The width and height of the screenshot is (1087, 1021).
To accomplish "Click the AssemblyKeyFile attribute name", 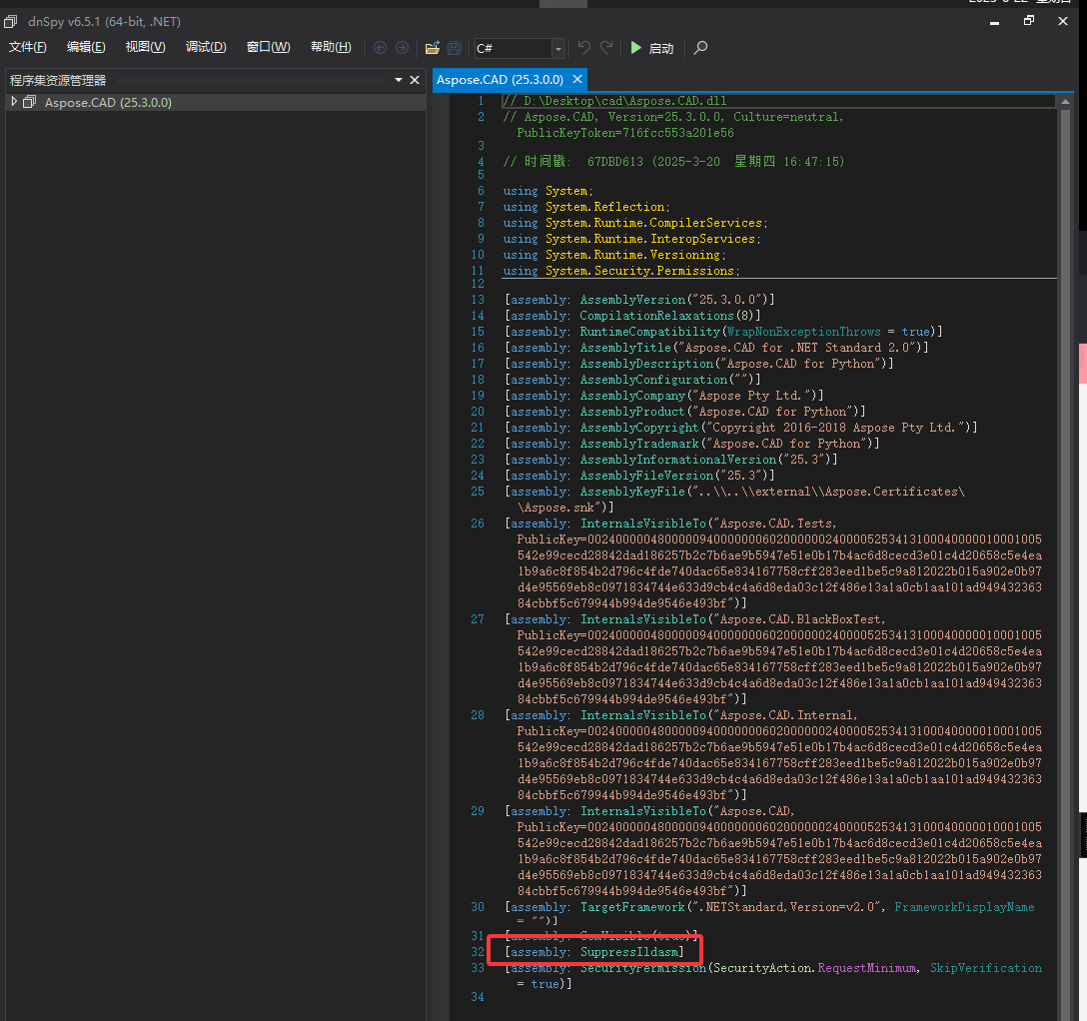I will 632,491.
